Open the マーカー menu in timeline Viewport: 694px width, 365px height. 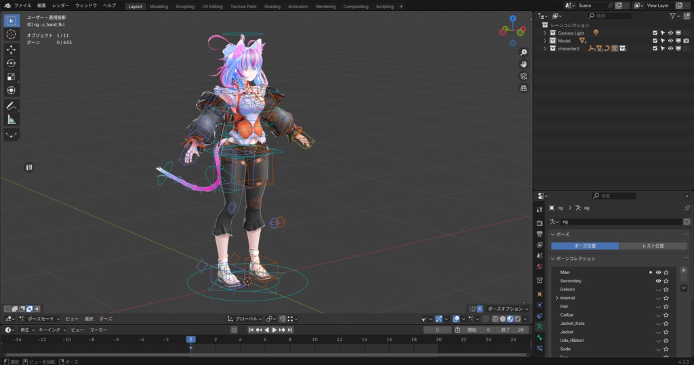click(x=99, y=330)
